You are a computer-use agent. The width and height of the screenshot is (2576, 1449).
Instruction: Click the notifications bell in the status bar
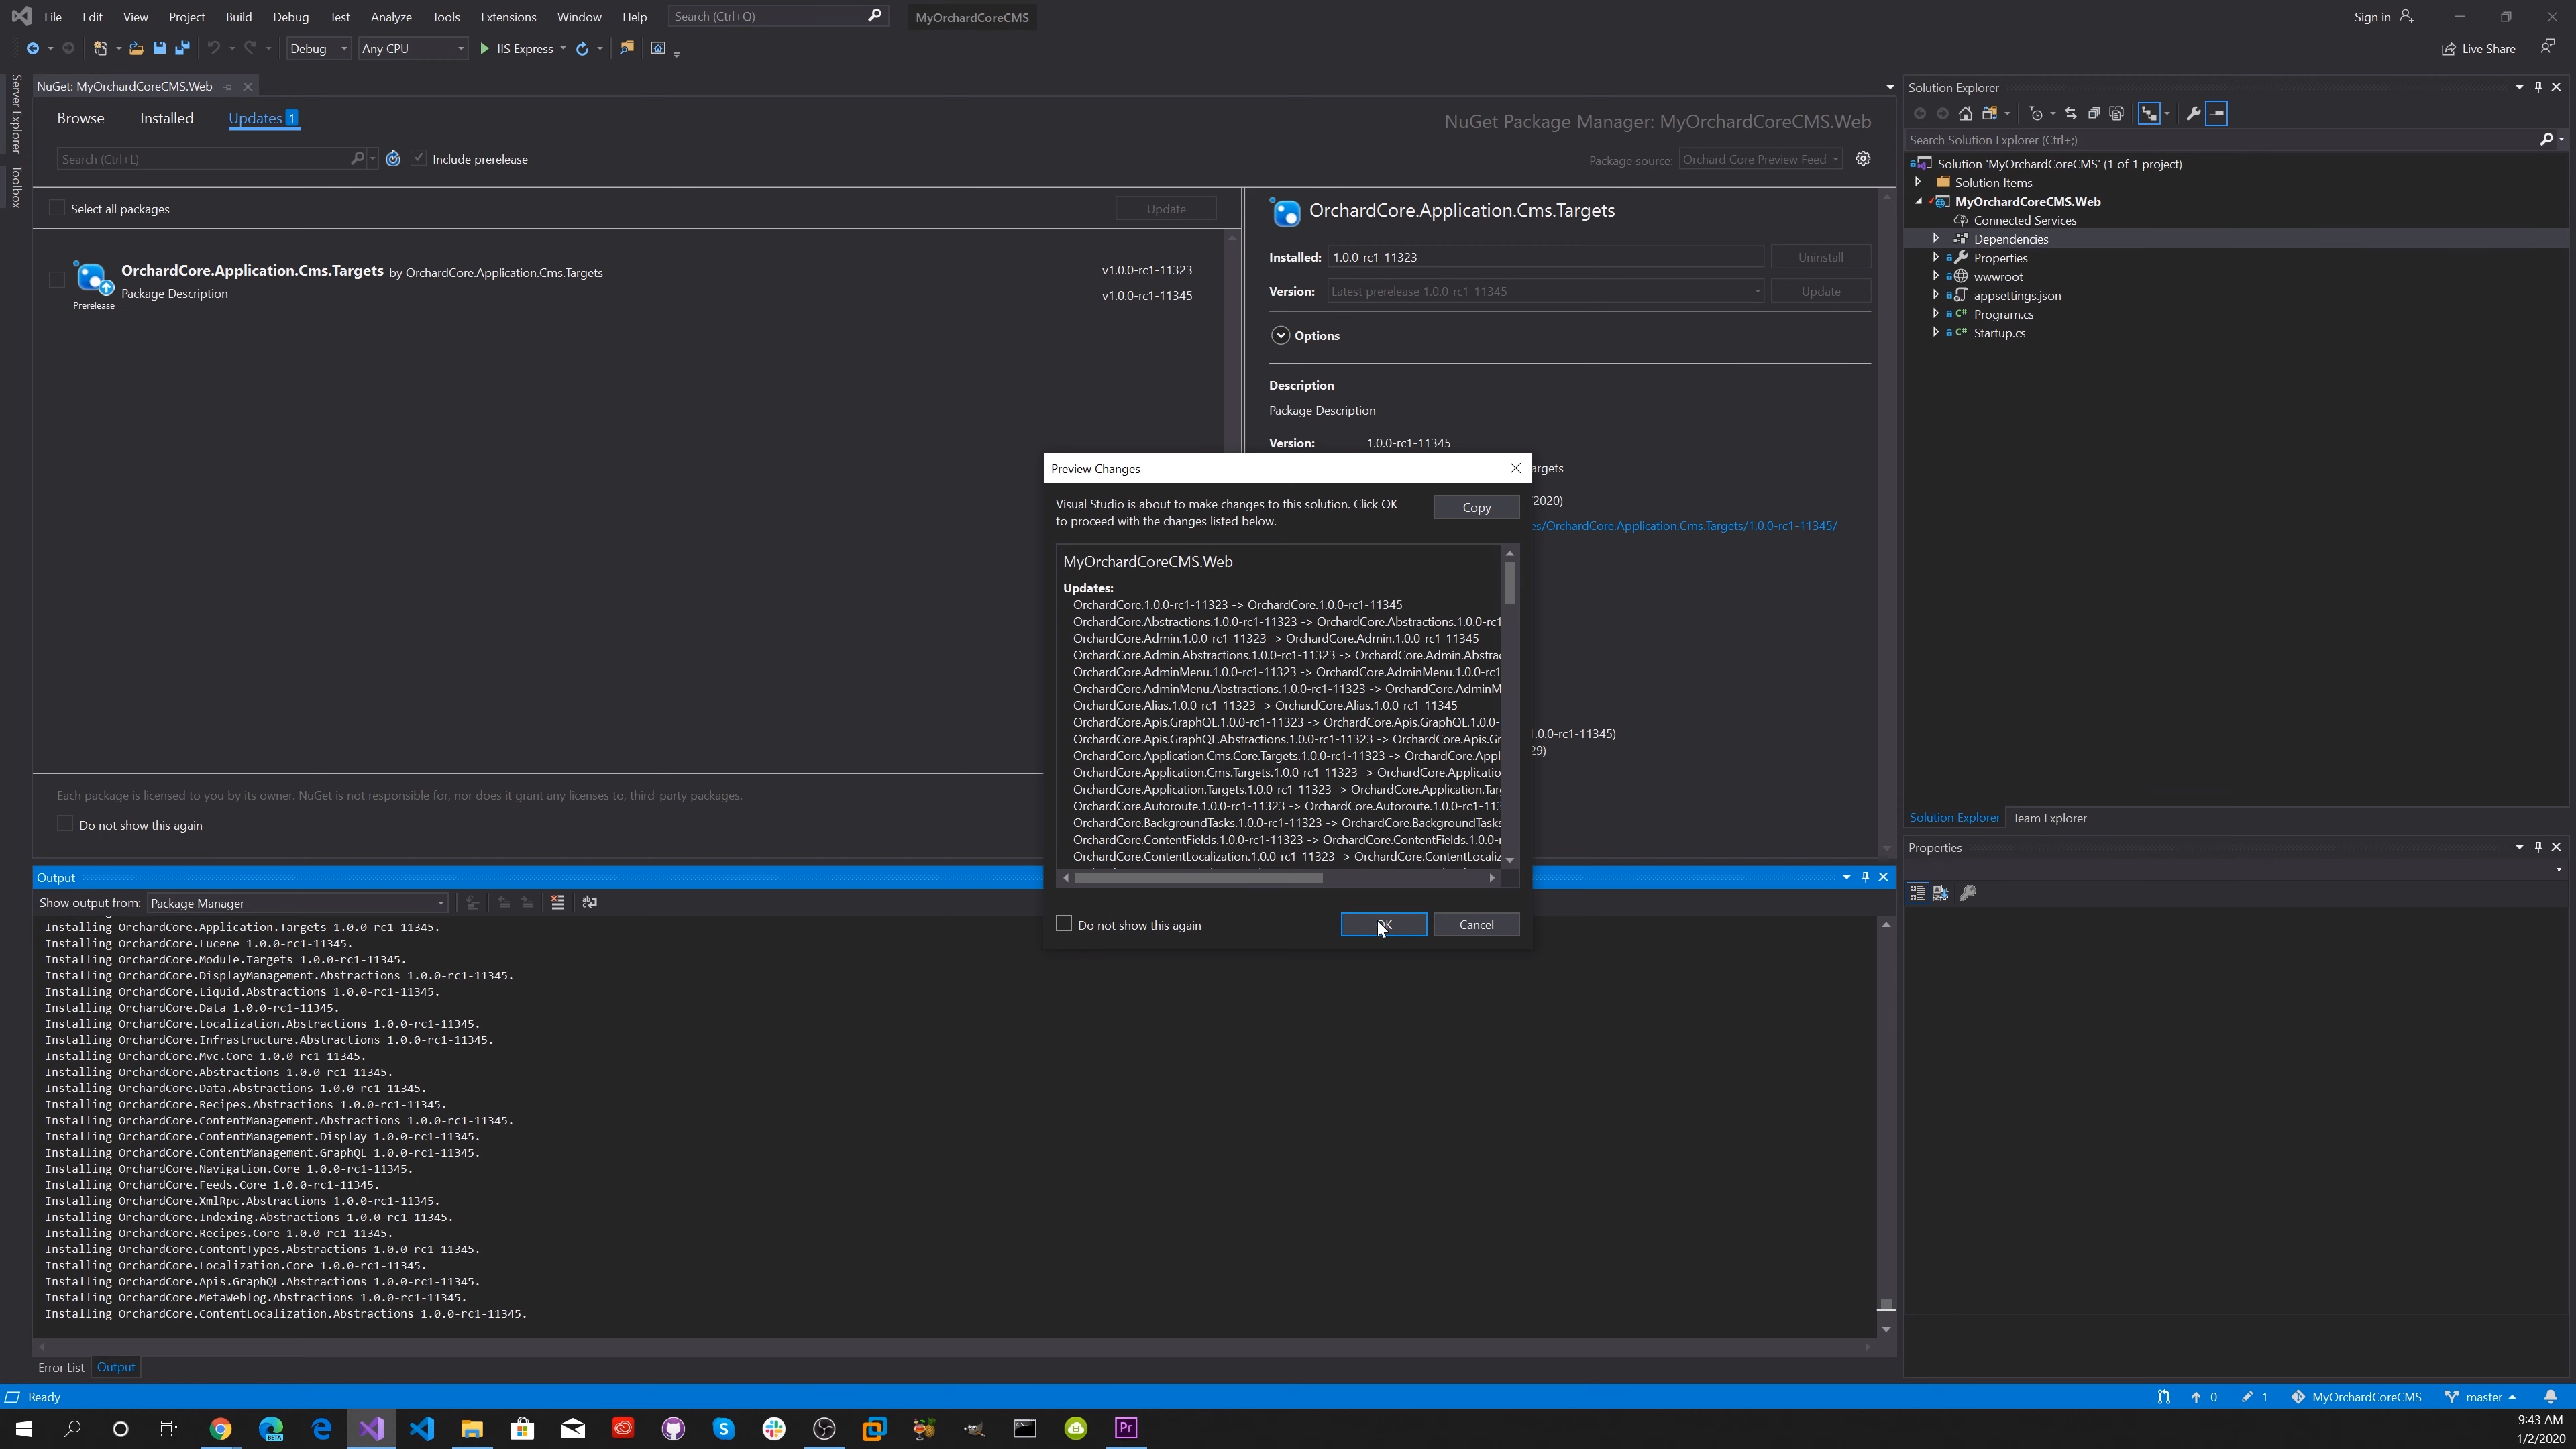[2550, 1397]
